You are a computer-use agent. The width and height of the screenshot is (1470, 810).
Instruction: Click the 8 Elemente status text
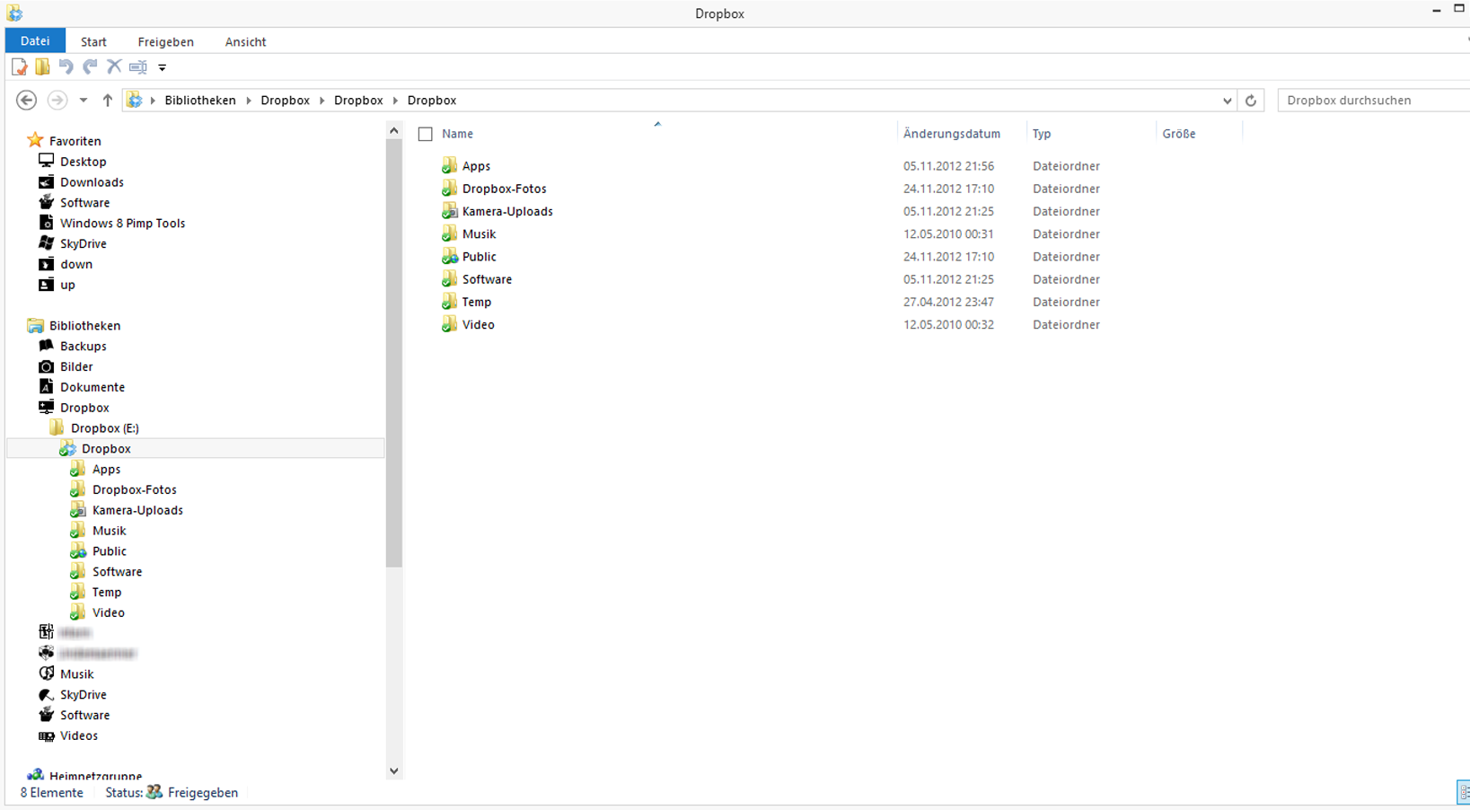(x=52, y=793)
